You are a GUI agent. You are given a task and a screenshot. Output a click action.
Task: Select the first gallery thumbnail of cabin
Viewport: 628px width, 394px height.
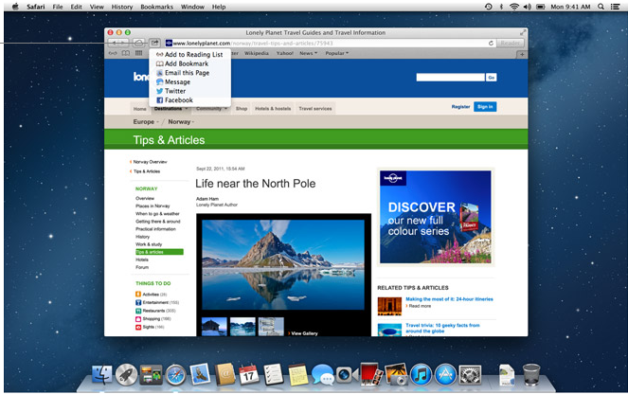[214, 327]
